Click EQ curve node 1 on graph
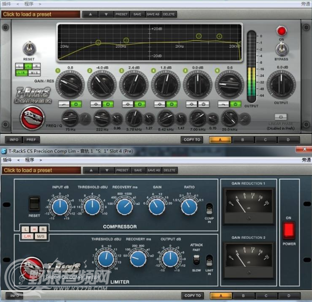This screenshot has height=302, width=312. point(98,42)
